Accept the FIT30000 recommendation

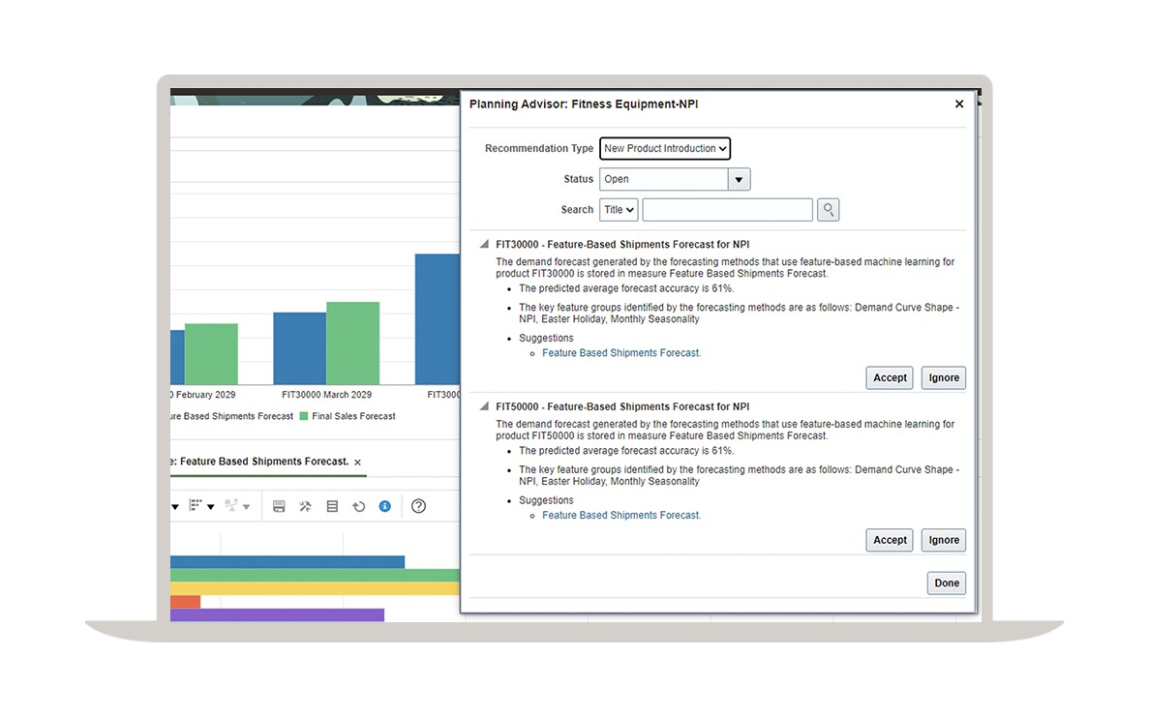tap(890, 378)
